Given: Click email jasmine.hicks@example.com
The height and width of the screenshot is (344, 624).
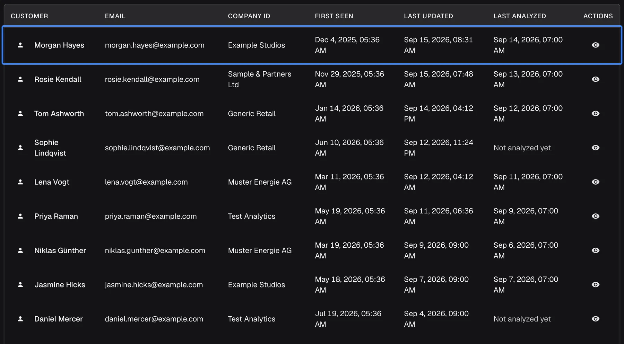Looking at the screenshot, I should [x=154, y=285].
